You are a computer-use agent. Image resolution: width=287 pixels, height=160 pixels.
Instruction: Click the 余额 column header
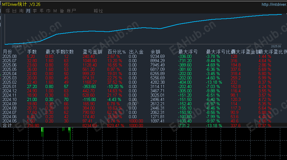pos(156,52)
